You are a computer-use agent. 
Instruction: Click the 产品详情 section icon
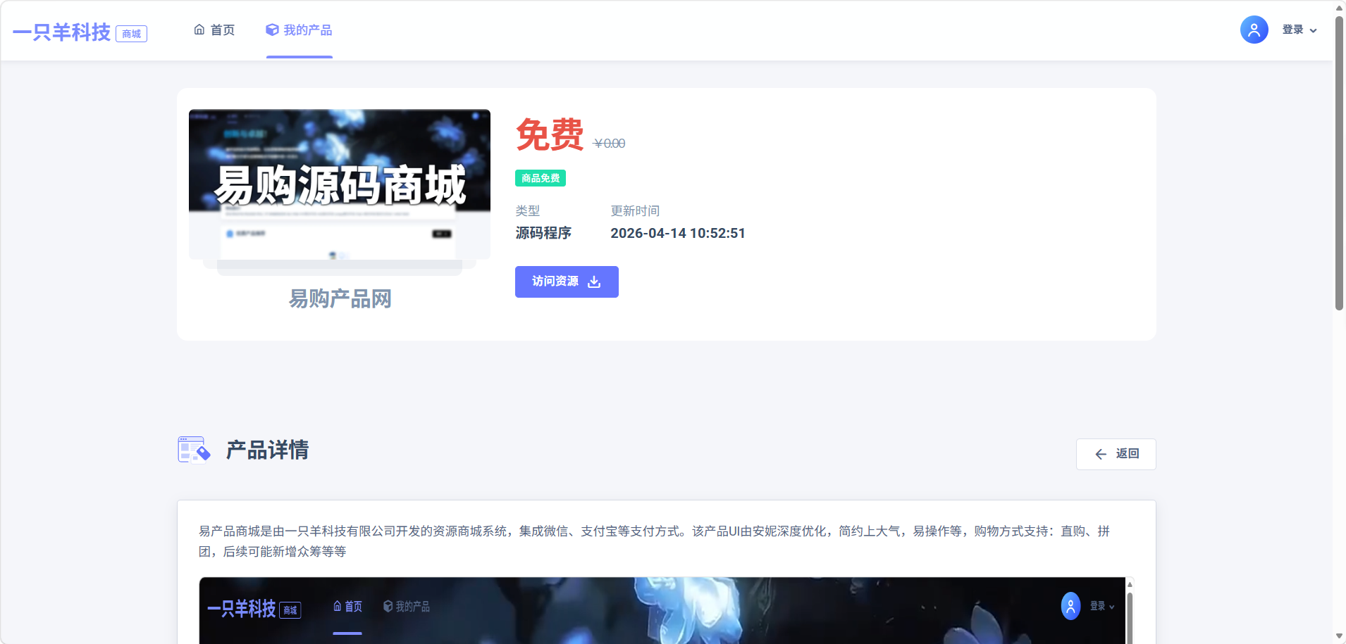(x=194, y=450)
